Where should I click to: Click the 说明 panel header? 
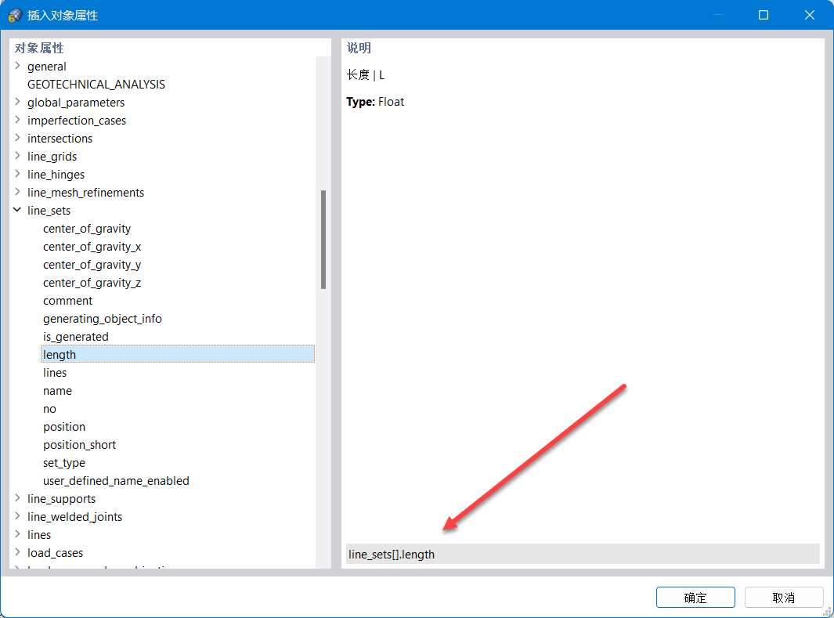tap(359, 48)
